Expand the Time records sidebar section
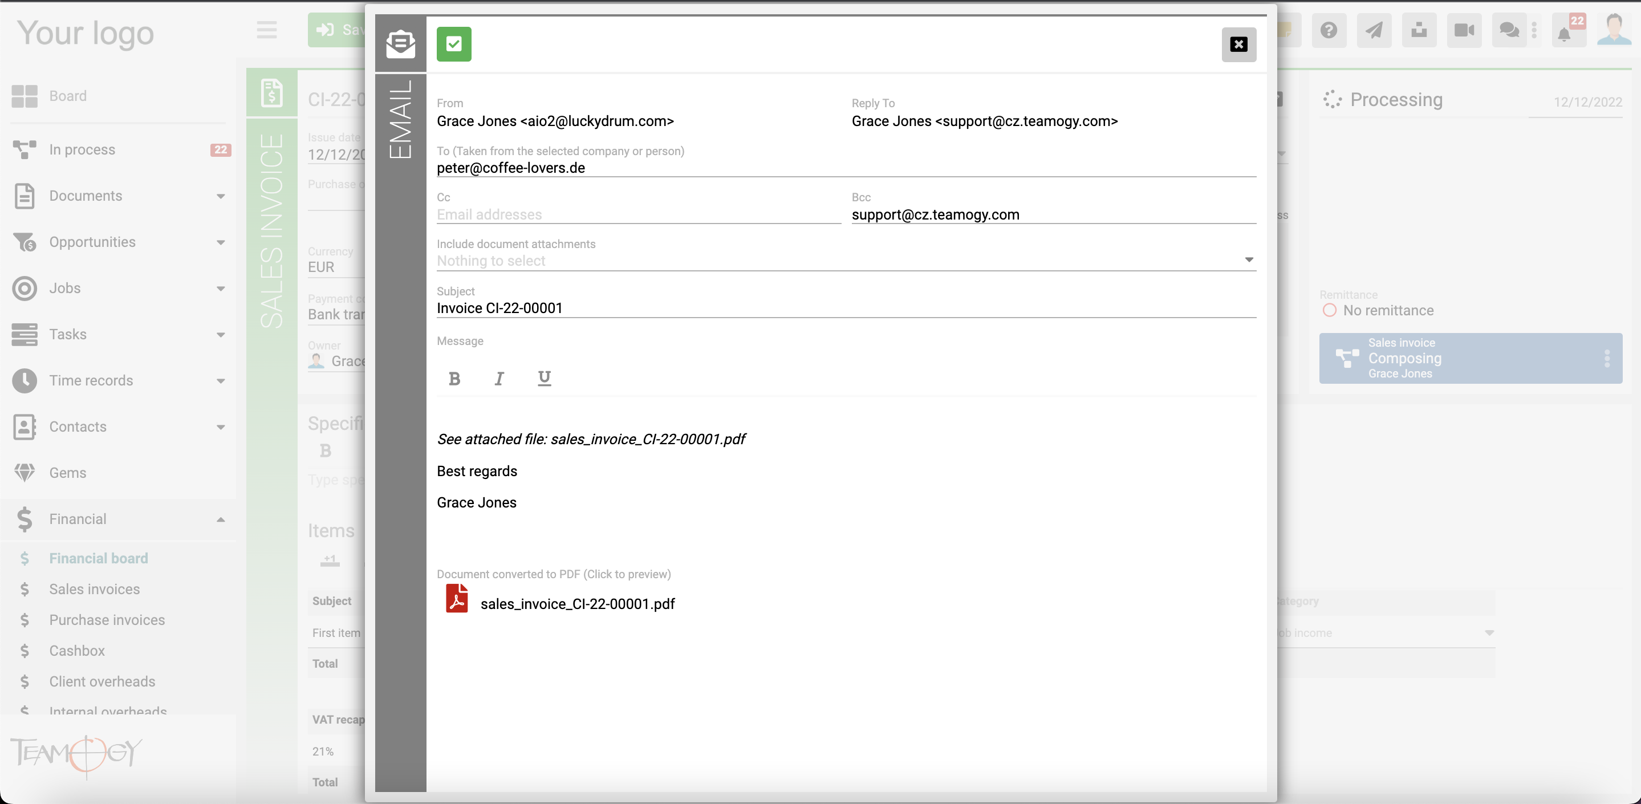The image size is (1641, 804). click(x=221, y=381)
